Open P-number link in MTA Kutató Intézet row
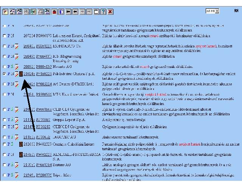The width and height of the screenshot is (242, 182). click(44, 94)
